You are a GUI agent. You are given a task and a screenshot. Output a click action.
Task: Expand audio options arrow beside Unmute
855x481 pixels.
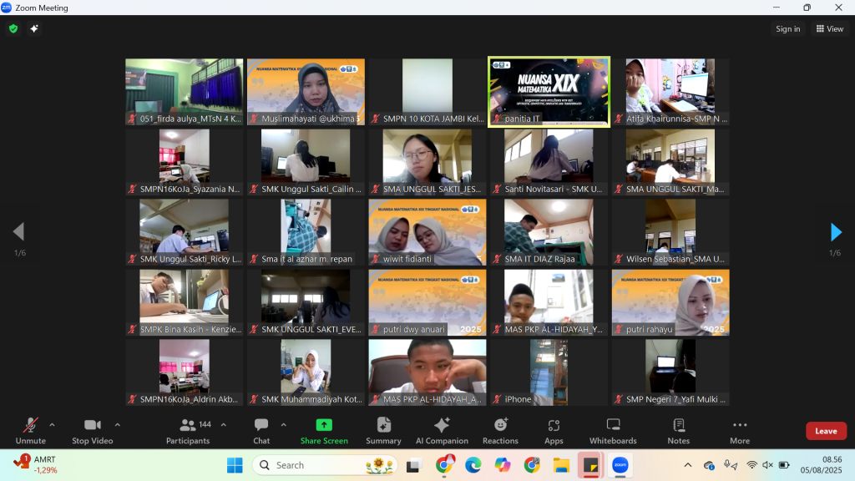[52, 424]
